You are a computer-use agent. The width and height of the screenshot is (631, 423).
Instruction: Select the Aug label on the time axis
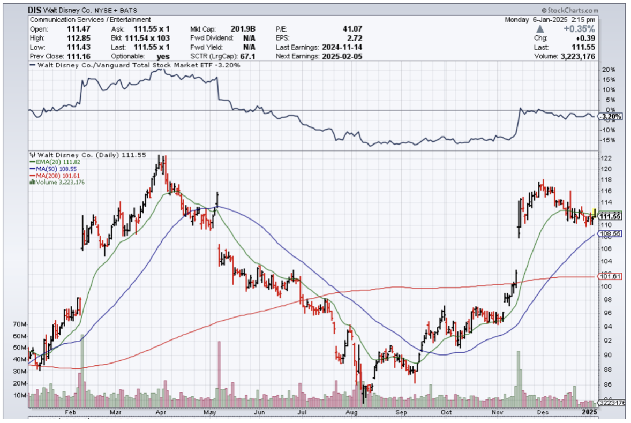pyautogui.click(x=351, y=412)
